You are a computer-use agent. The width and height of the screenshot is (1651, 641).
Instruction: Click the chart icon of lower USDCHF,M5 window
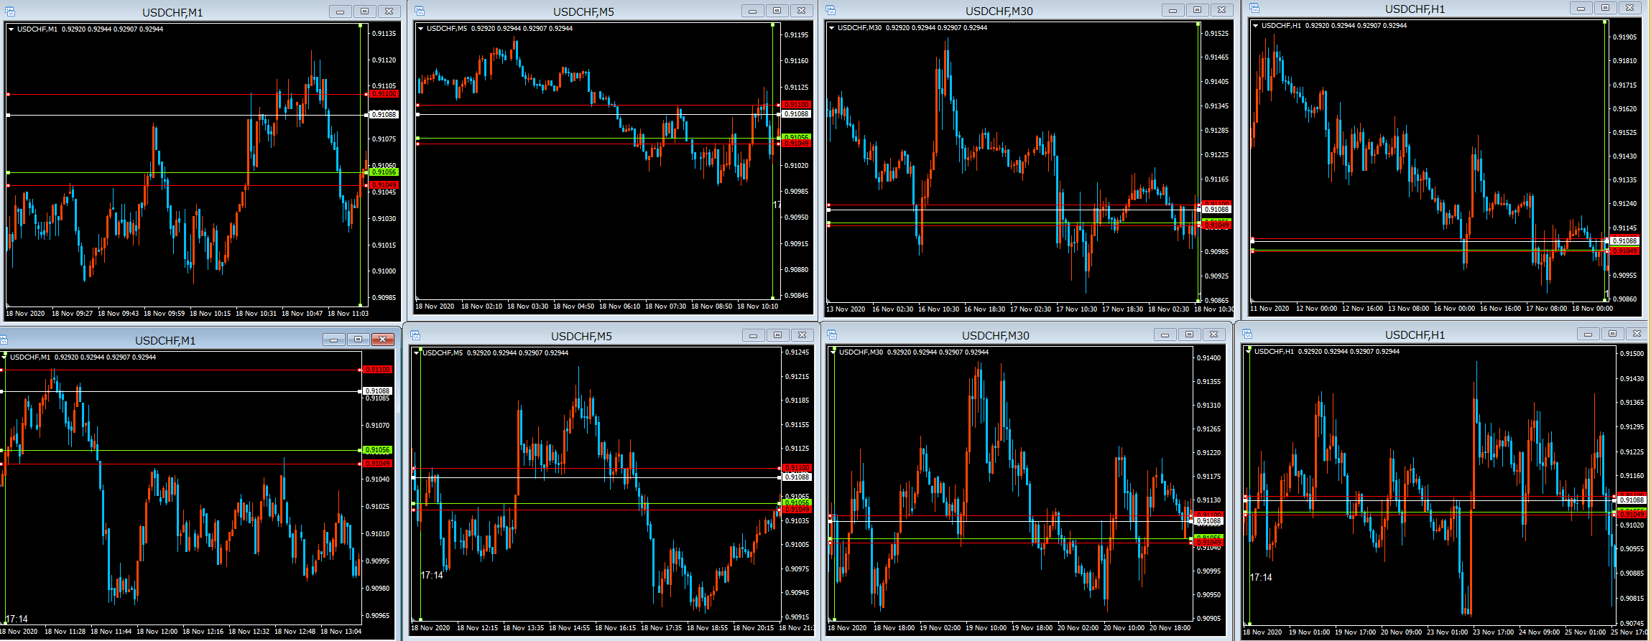(x=417, y=335)
